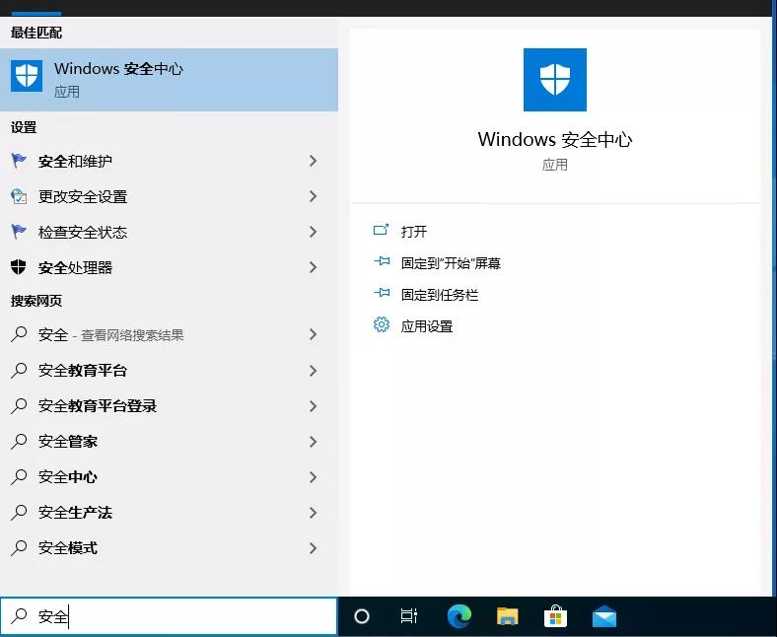Click the flag icon beside 检查安全状态
The image size is (777, 637).
19,232
